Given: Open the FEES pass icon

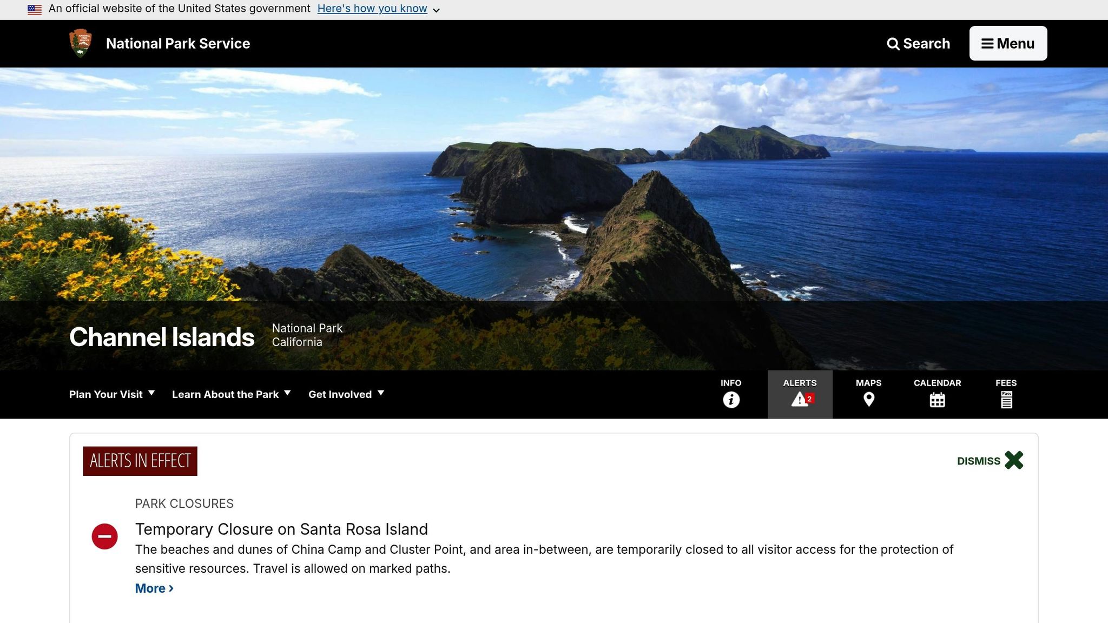Looking at the screenshot, I should [x=1006, y=400].
